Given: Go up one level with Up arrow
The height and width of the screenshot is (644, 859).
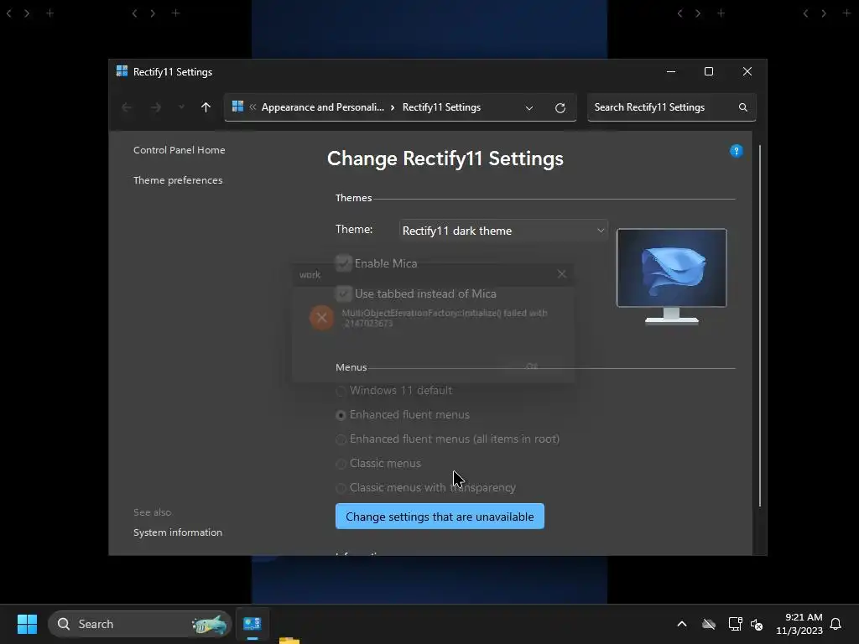Looking at the screenshot, I should pyautogui.click(x=206, y=107).
